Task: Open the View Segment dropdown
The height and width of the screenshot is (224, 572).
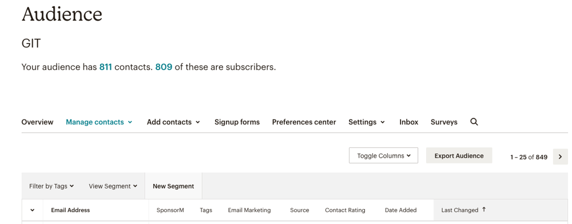Action: (x=113, y=186)
